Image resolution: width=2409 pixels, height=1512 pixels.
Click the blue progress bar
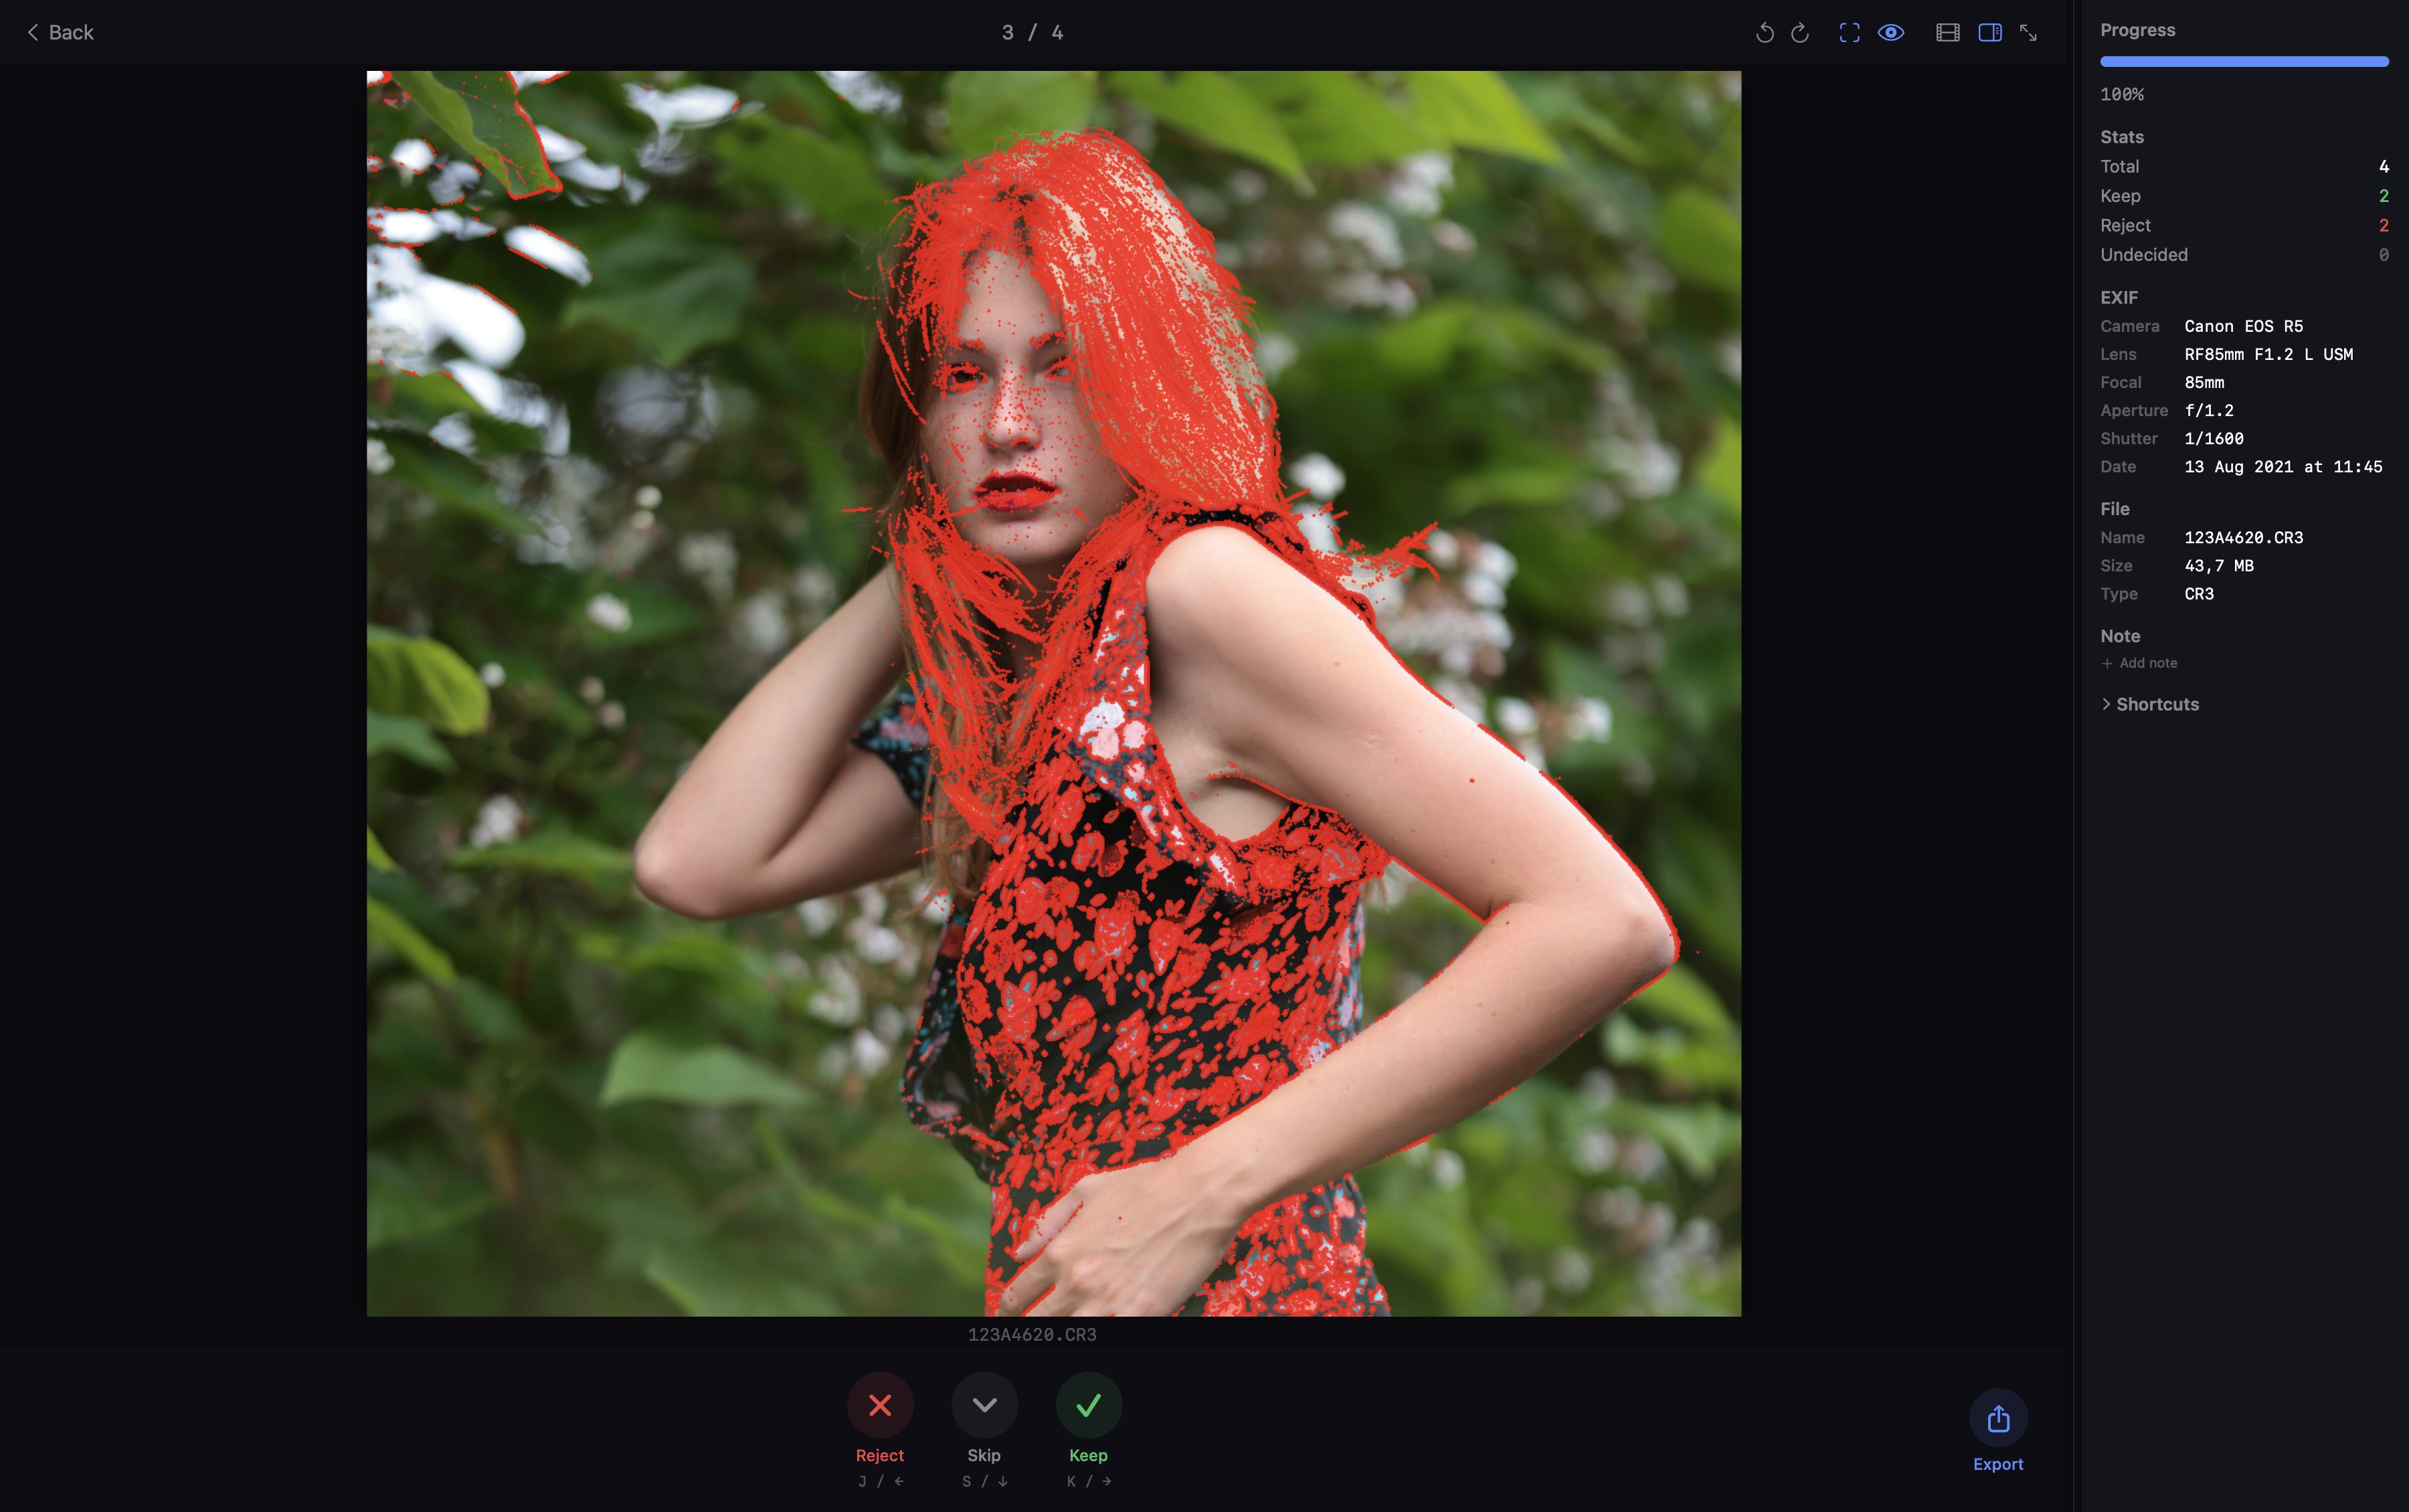pos(2243,61)
